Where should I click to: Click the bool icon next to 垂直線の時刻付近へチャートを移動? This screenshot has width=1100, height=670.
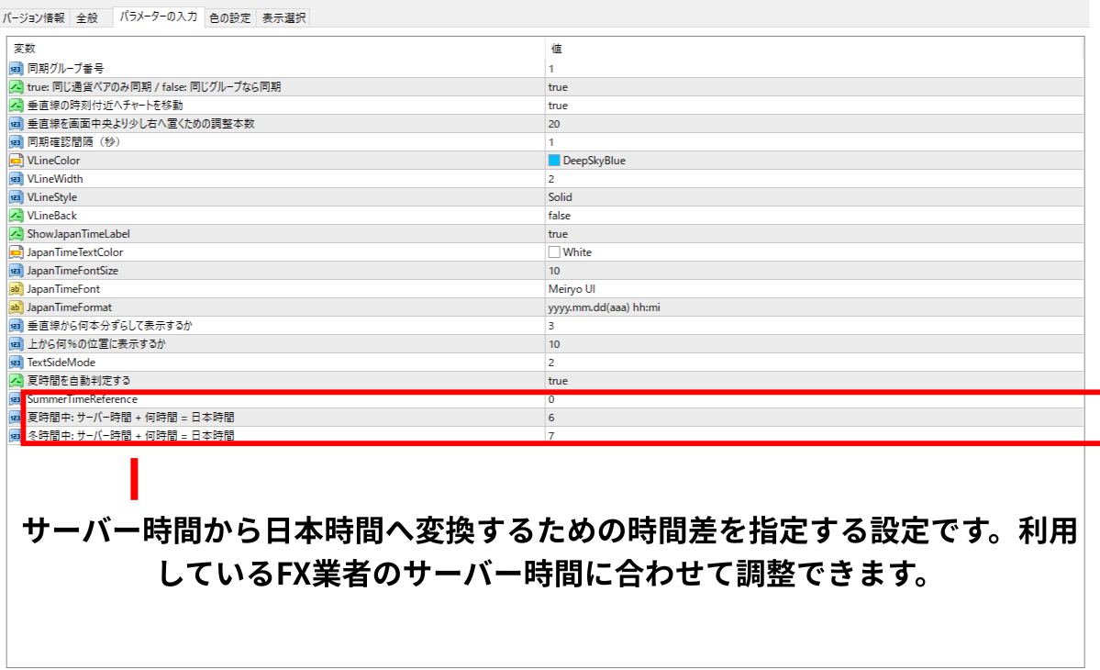16,106
